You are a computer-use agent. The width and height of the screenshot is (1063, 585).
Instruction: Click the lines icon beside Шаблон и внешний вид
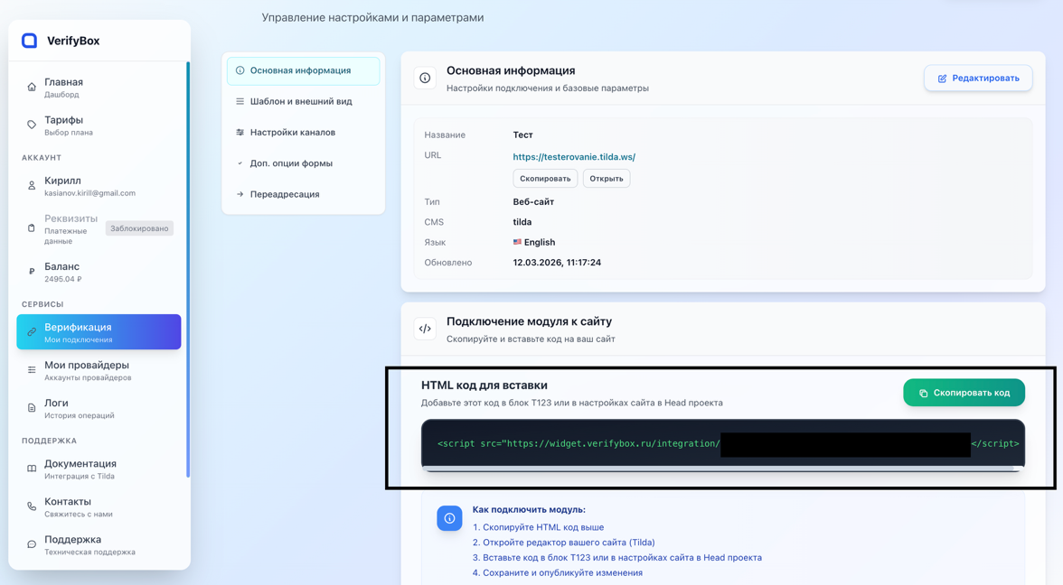point(240,101)
